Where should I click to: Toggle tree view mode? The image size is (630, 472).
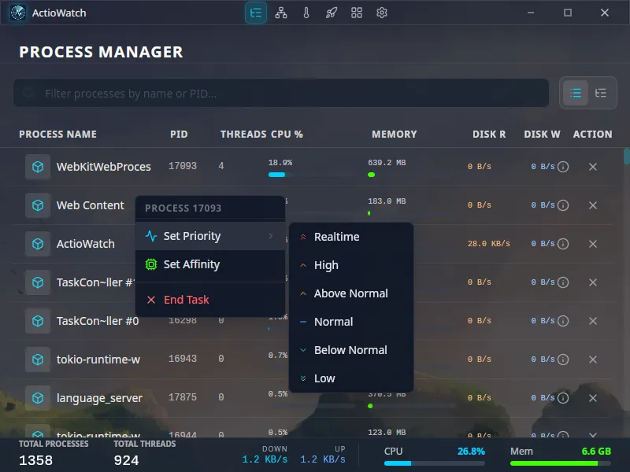tap(601, 93)
